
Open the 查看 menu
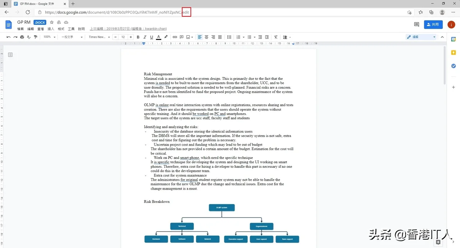[41, 29]
